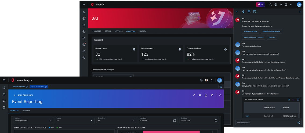Open the Incident dropdown showing Daily Operations

[x=33, y=121]
